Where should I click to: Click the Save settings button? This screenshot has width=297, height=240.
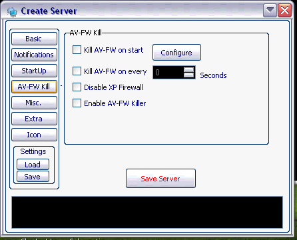pos(33,177)
